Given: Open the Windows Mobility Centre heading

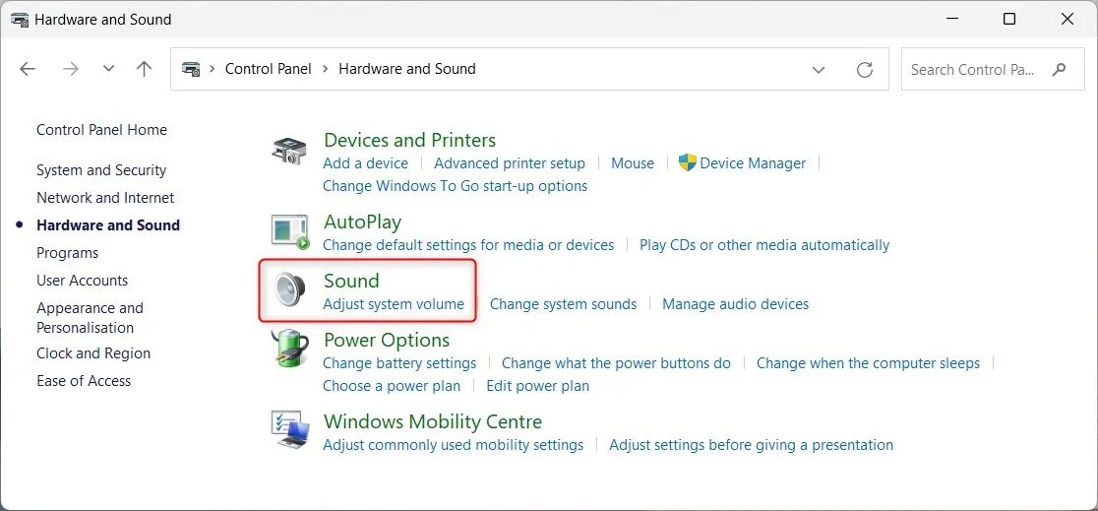Looking at the screenshot, I should (433, 422).
